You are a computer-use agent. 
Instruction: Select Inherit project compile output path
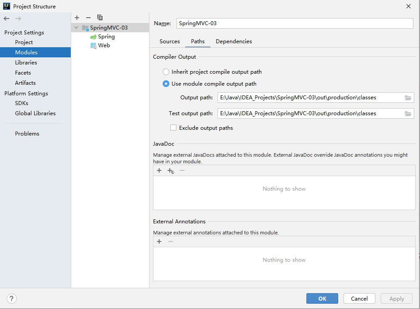click(166, 72)
